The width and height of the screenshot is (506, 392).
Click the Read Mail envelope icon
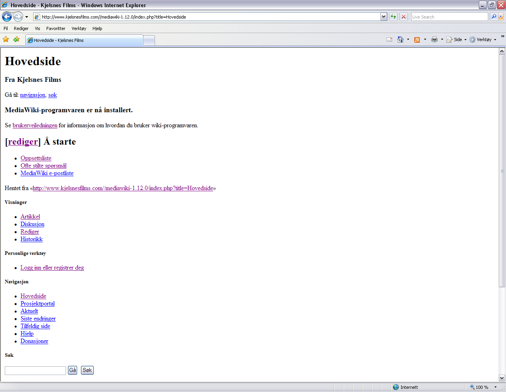(389, 40)
